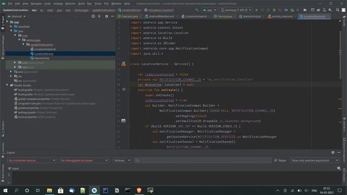Image resolution: width=347 pixels, height=195 pixels.
Task: Click the ENG language indicator in tray
Action: coord(314,190)
